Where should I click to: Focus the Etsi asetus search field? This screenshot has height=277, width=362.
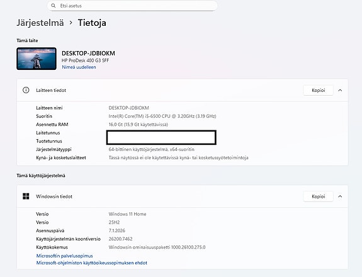[132, 6]
